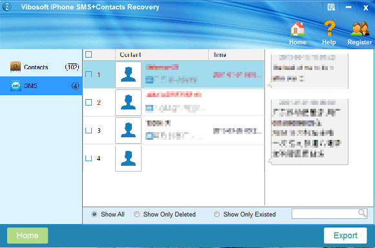Toggle the select-all checkbox in header
Screen dimensions: 375x248
coord(89,54)
